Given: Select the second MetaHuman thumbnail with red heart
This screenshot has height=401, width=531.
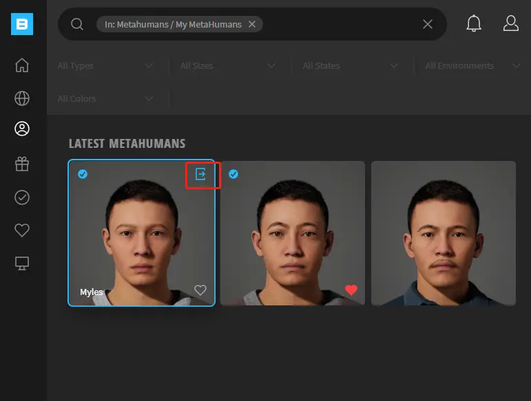Looking at the screenshot, I should tap(293, 233).
